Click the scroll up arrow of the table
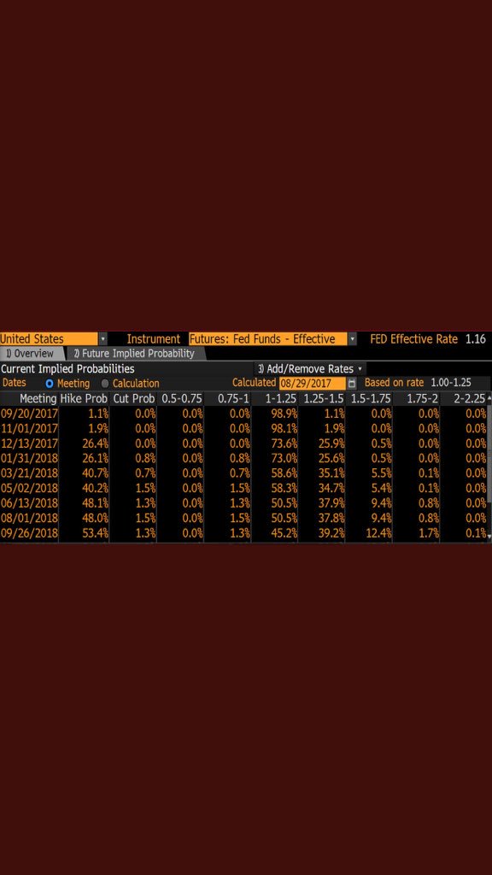 (x=489, y=399)
